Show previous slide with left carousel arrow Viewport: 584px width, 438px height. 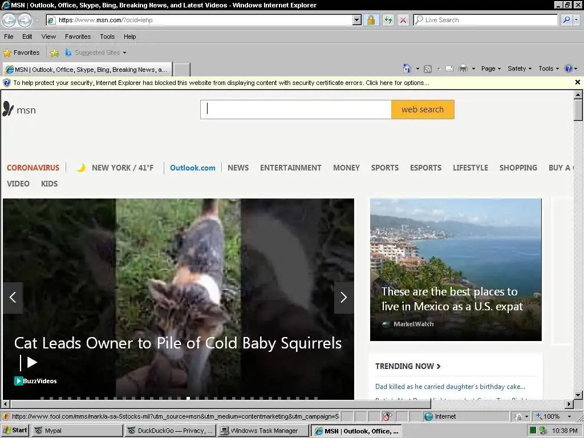click(x=13, y=298)
